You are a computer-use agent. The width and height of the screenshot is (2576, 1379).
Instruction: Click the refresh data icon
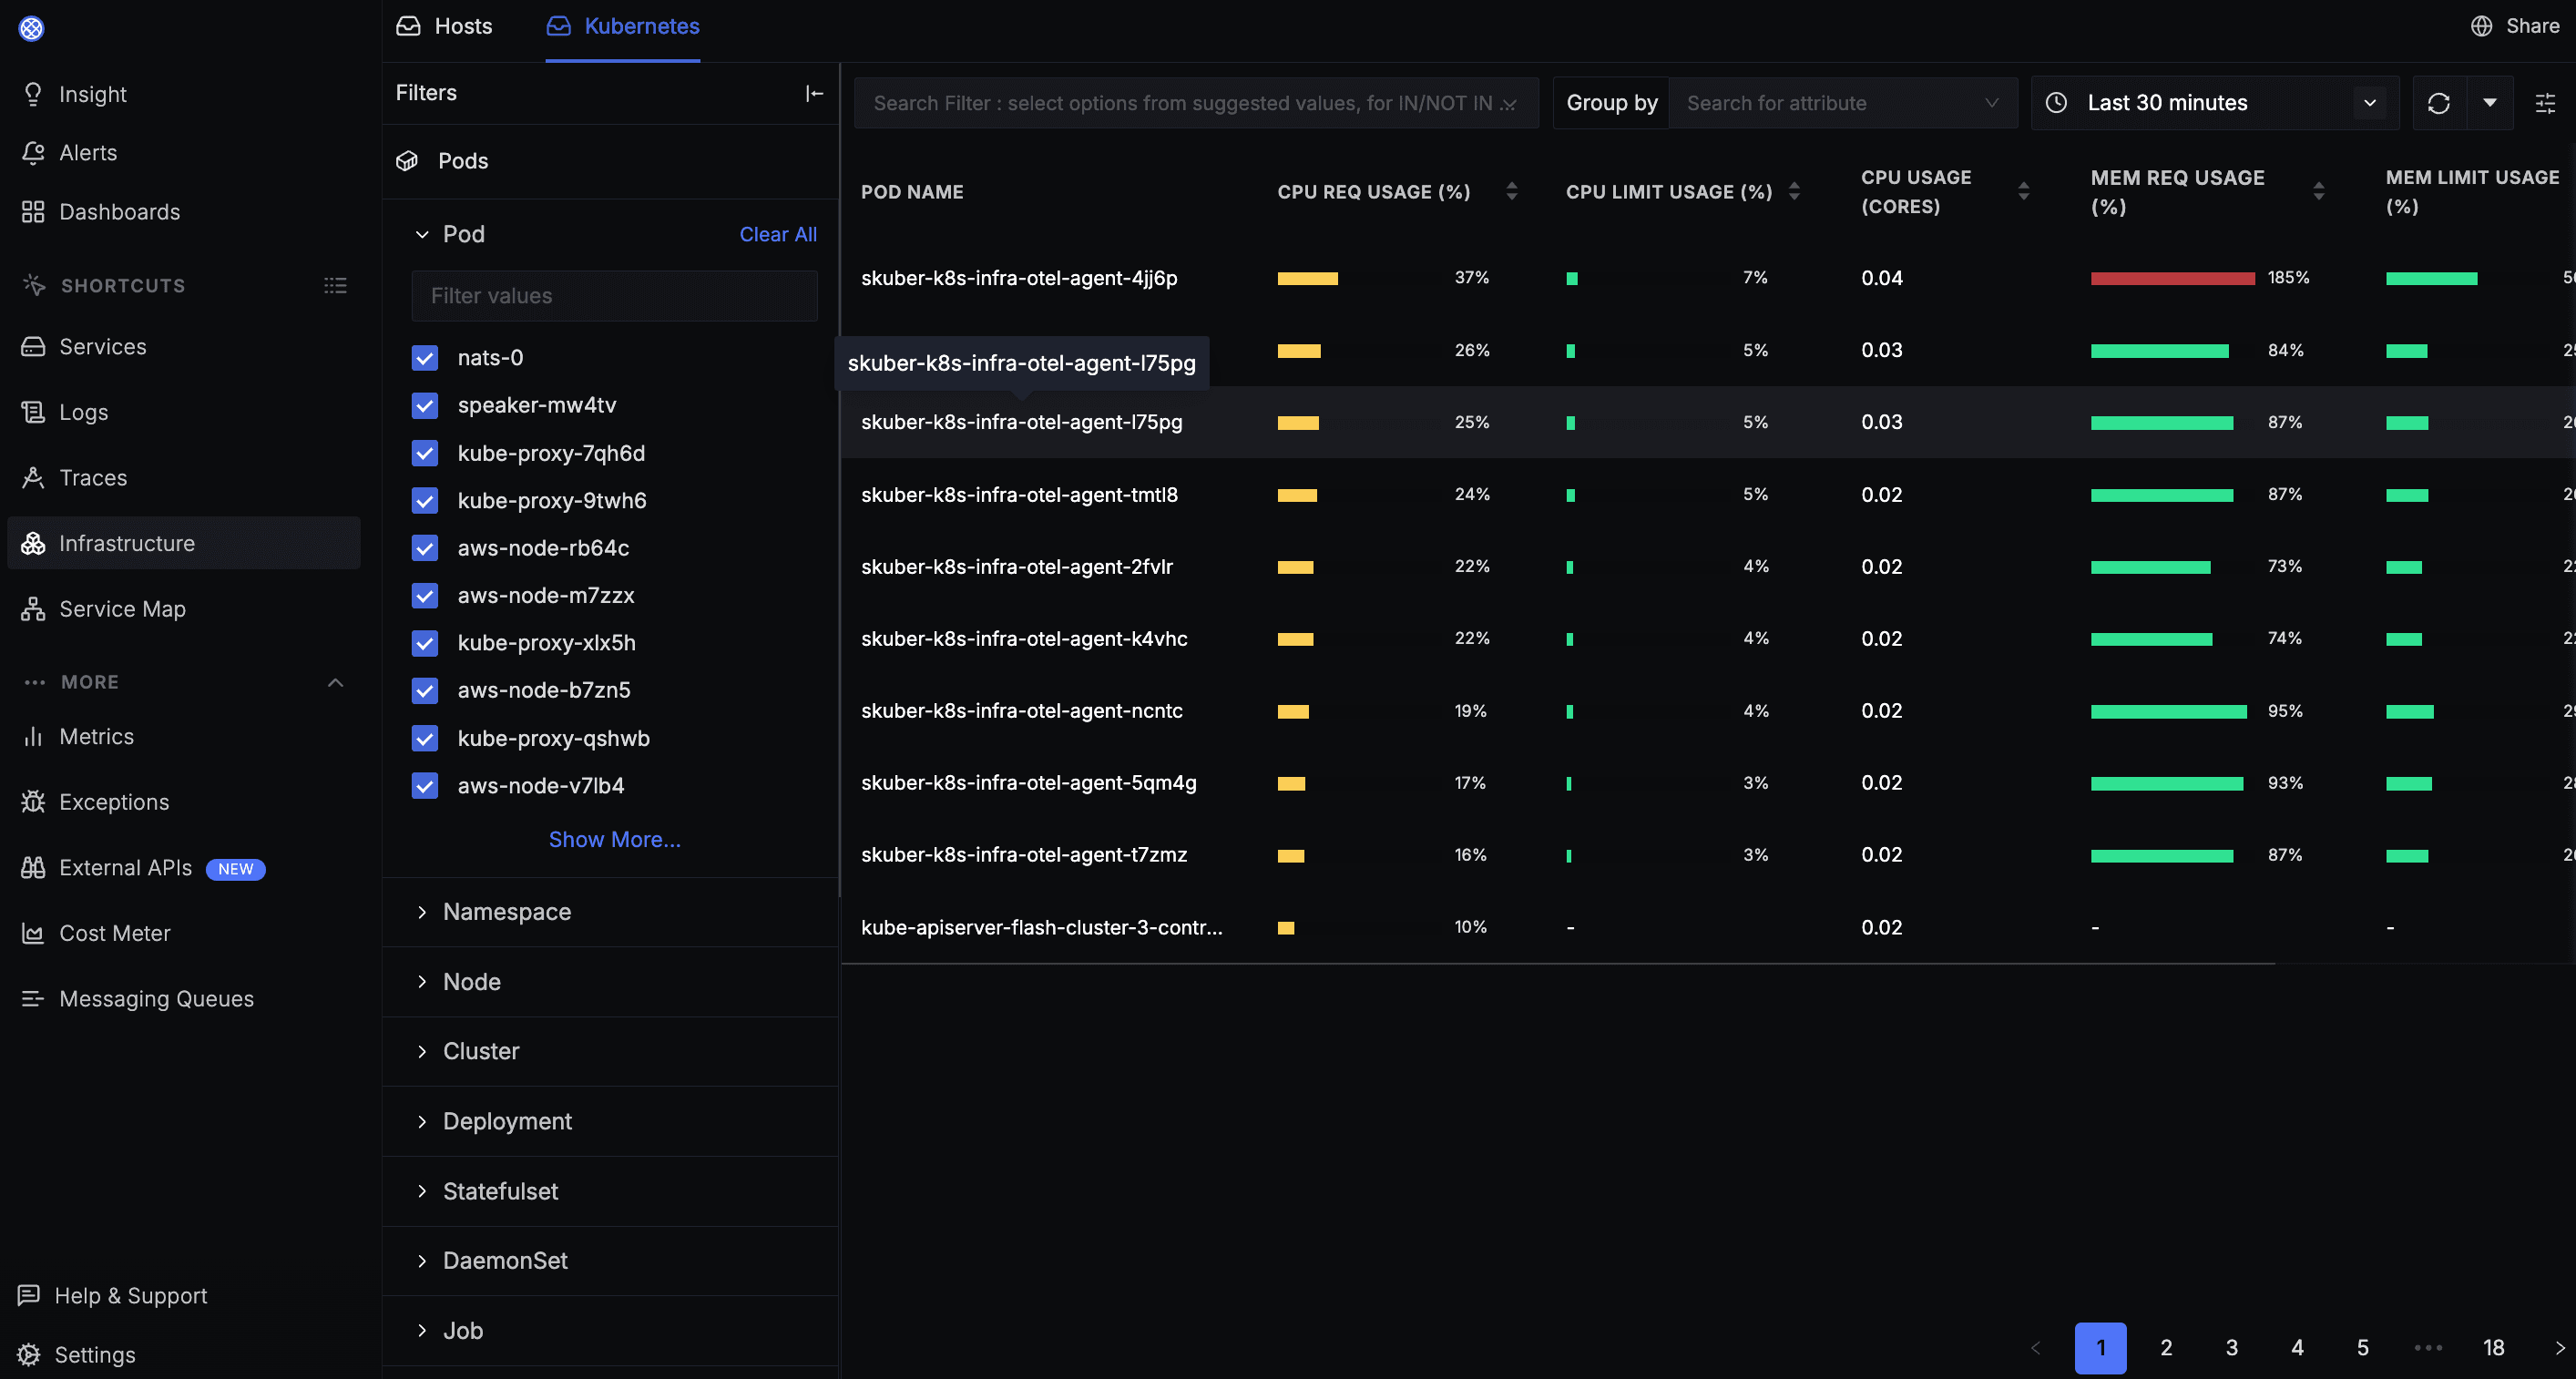(x=2438, y=103)
